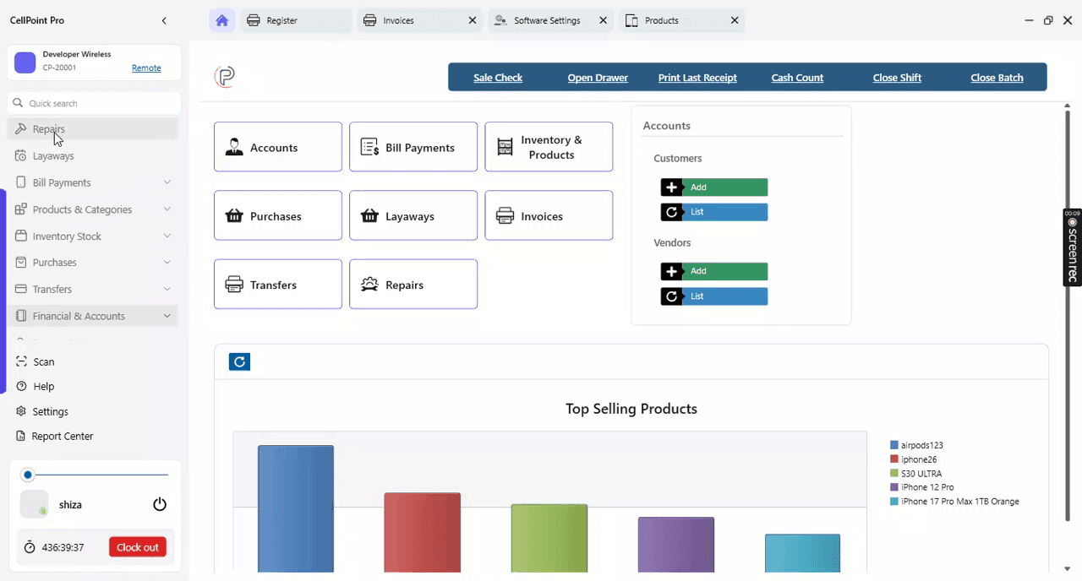Click the Sale Check link
Image resolution: width=1082 pixels, height=581 pixels.
498,78
